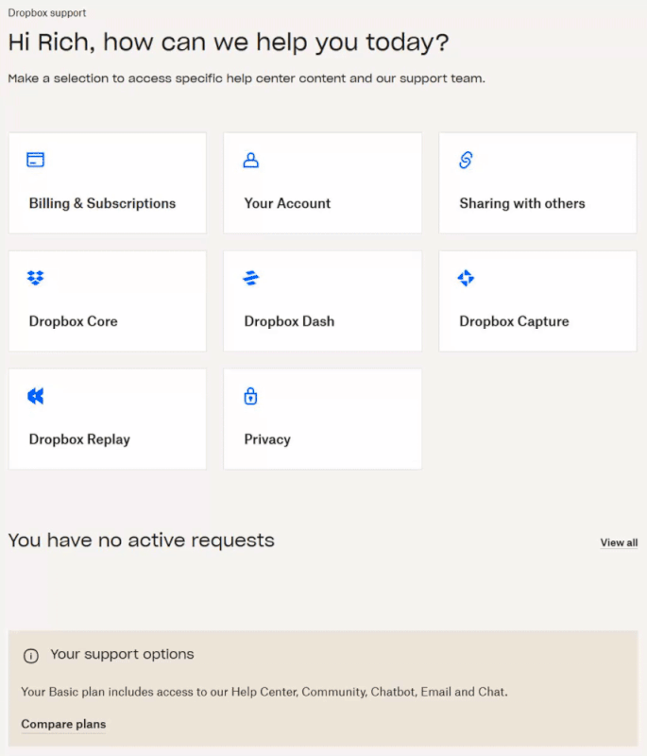This screenshot has width=647, height=756.
Task: Click the Dropbox Core logo icon
Action: click(36, 278)
